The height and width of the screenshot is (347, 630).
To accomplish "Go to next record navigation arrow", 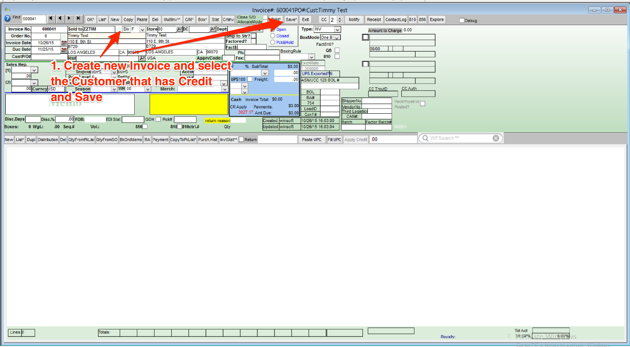I will coord(69,19).
